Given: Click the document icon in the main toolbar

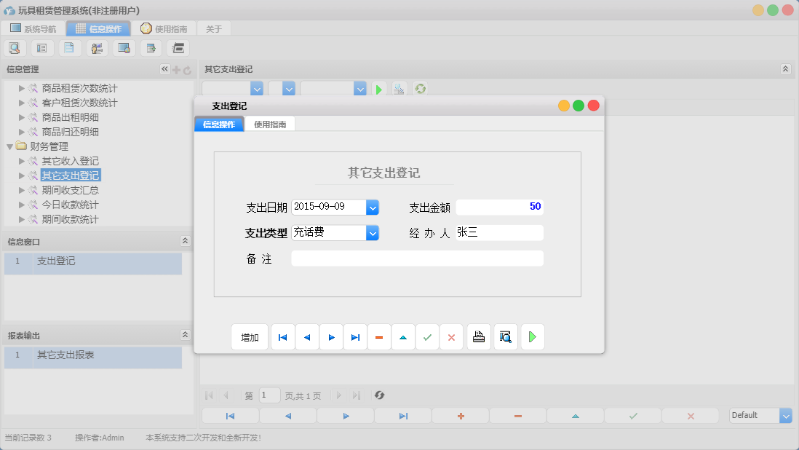Looking at the screenshot, I should pyautogui.click(x=69, y=47).
